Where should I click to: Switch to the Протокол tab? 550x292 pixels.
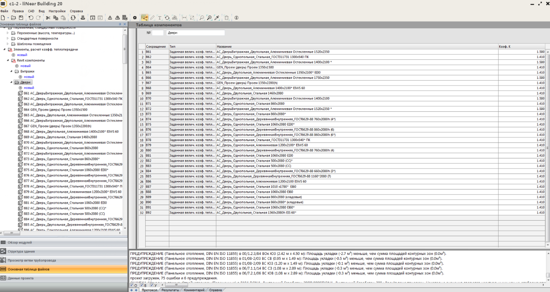[x=150, y=290]
